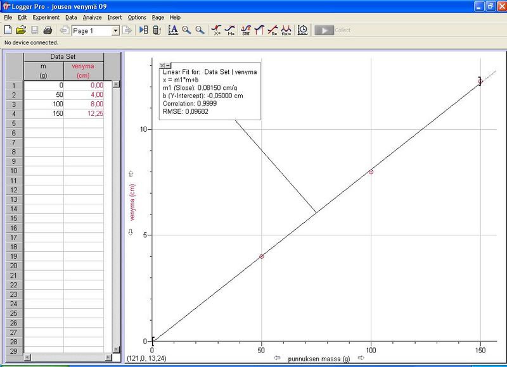Click the New file icon
Image resolution: width=507 pixels, height=367 pixels.
(x=8, y=30)
